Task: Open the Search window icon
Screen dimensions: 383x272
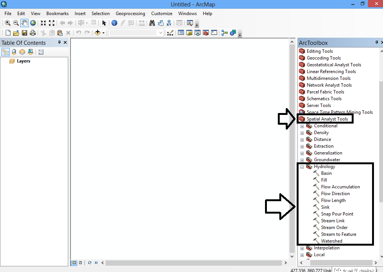Action: pos(198,33)
